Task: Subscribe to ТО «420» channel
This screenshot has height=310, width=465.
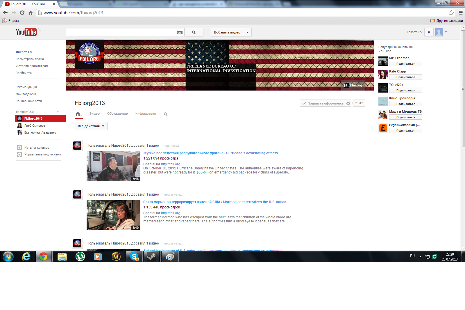Action: click(405, 91)
